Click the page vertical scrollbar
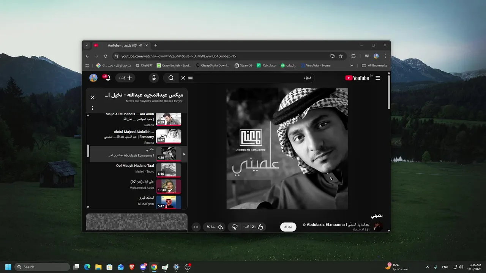This screenshot has height=273, width=486. (x=389, y=93)
